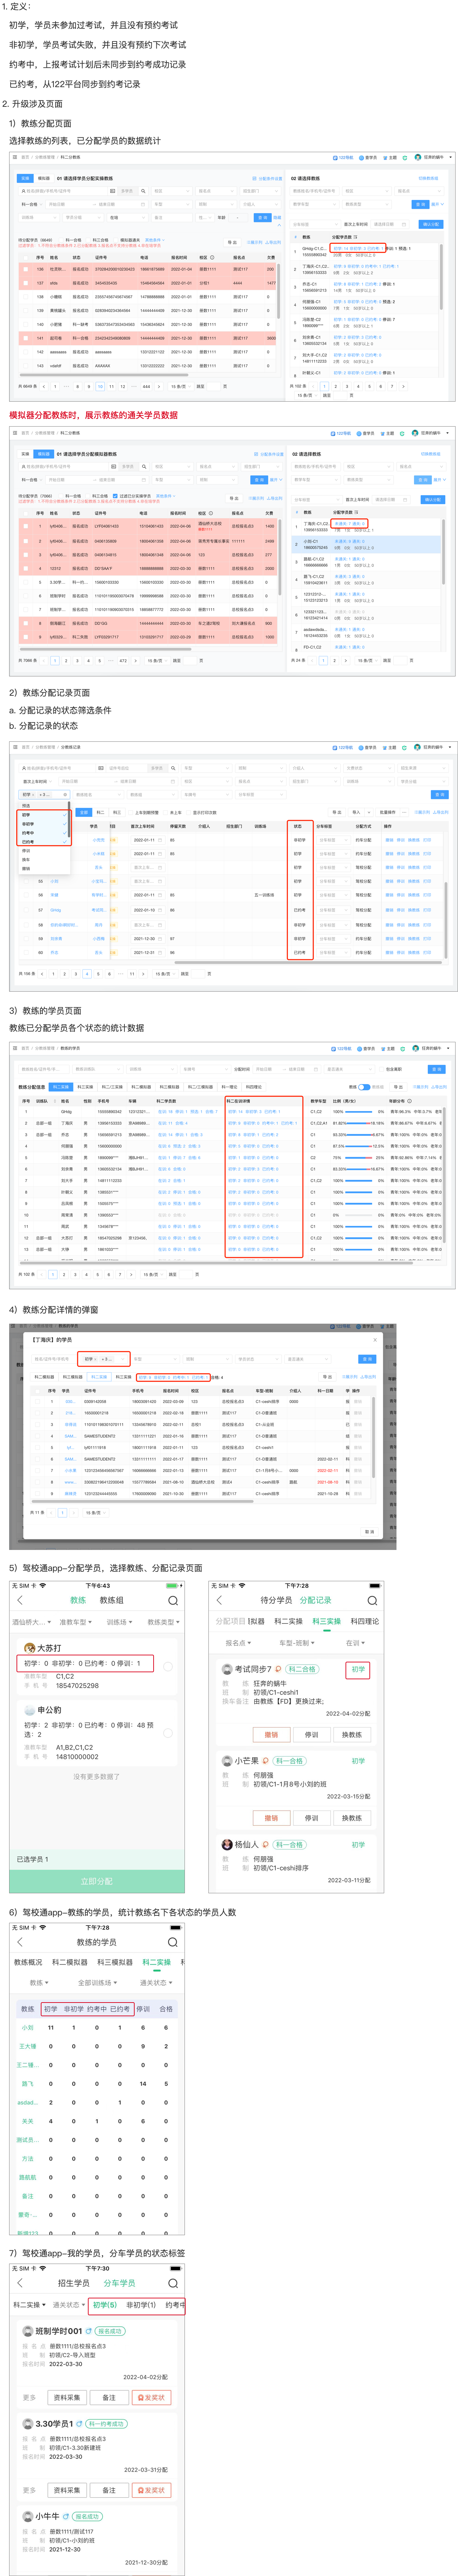Select the 非初学(1) status filter

(x=141, y=2305)
